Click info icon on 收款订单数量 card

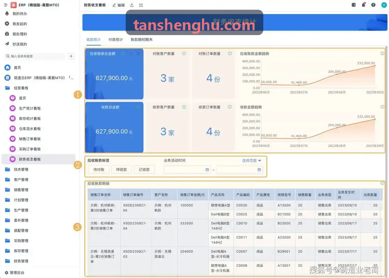(230, 107)
